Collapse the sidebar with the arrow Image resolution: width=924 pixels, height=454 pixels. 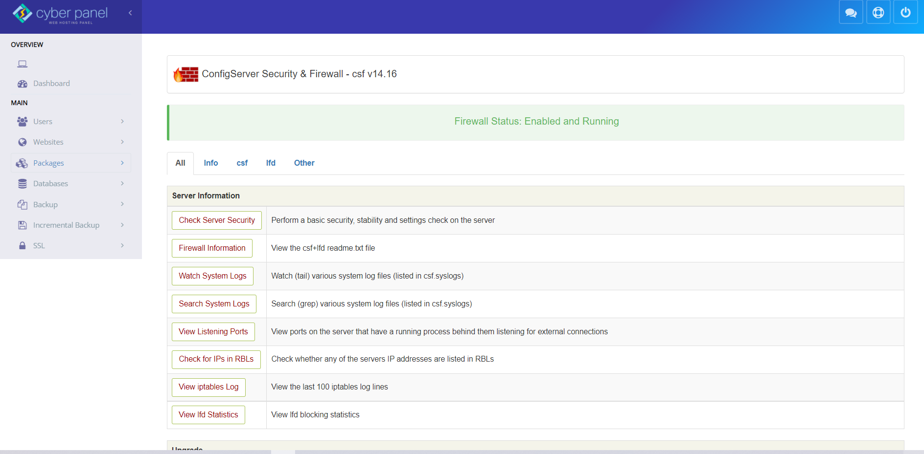[130, 13]
